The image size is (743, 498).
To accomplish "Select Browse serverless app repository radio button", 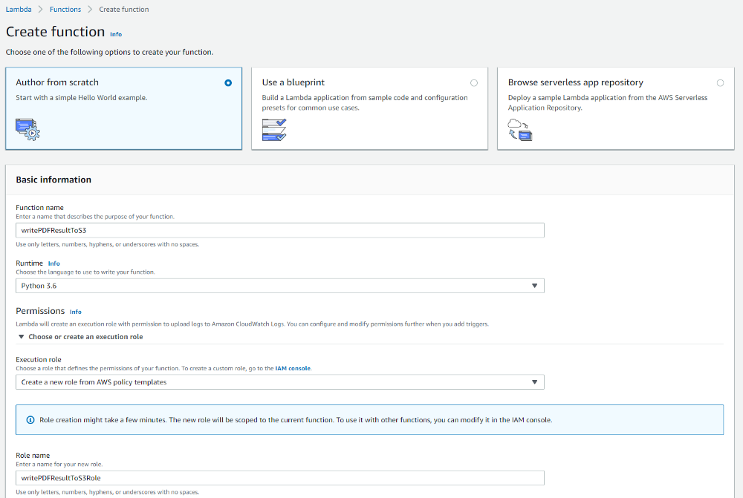I will pos(720,83).
